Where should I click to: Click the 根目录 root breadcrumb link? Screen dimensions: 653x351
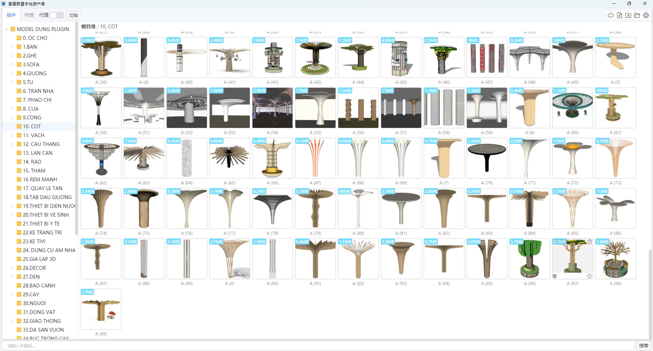(x=88, y=27)
